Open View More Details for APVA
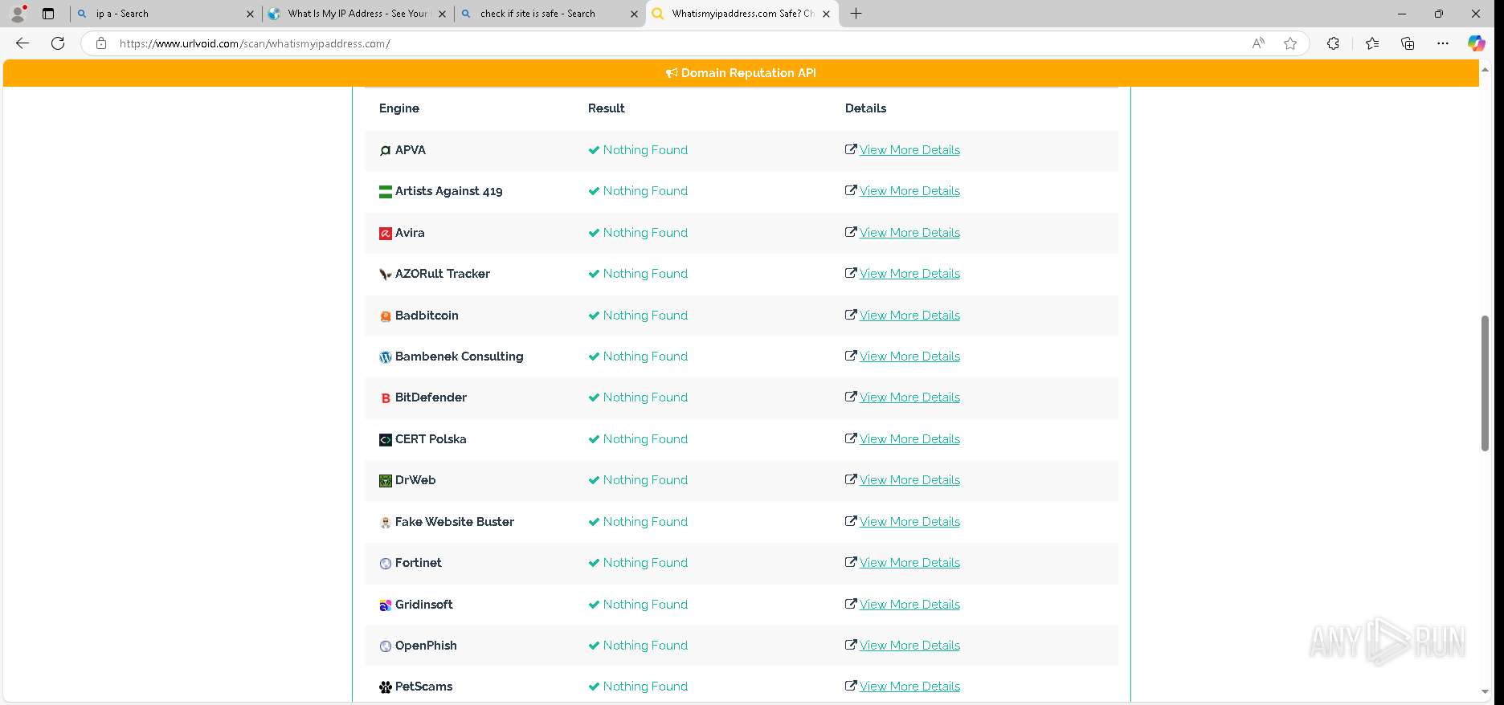Screen dimensions: 1504x705 point(909,150)
